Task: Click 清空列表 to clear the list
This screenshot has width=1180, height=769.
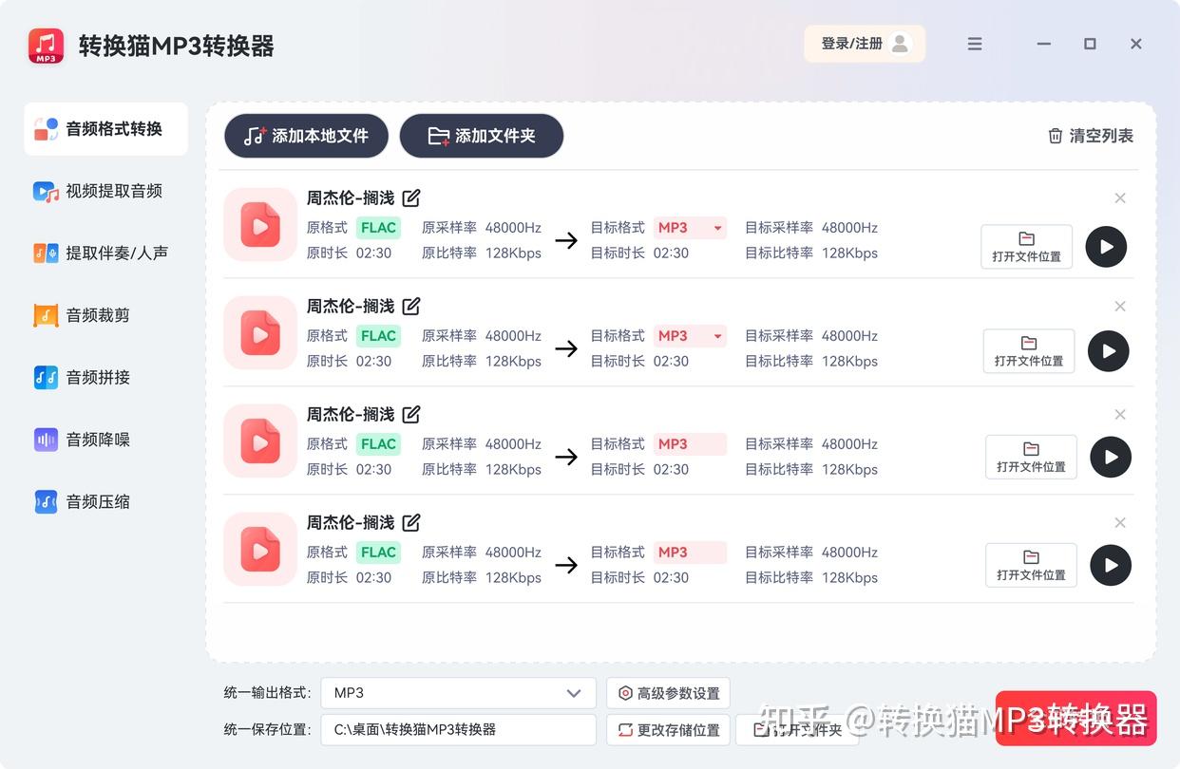Action: point(1090,136)
